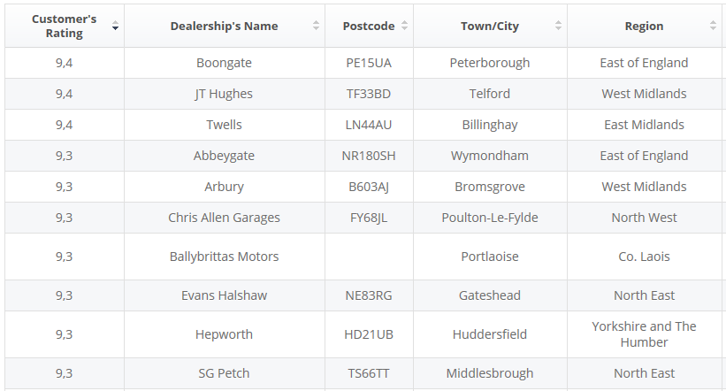
Task: Sort table by Dealership's Name header
Action: (224, 26)
